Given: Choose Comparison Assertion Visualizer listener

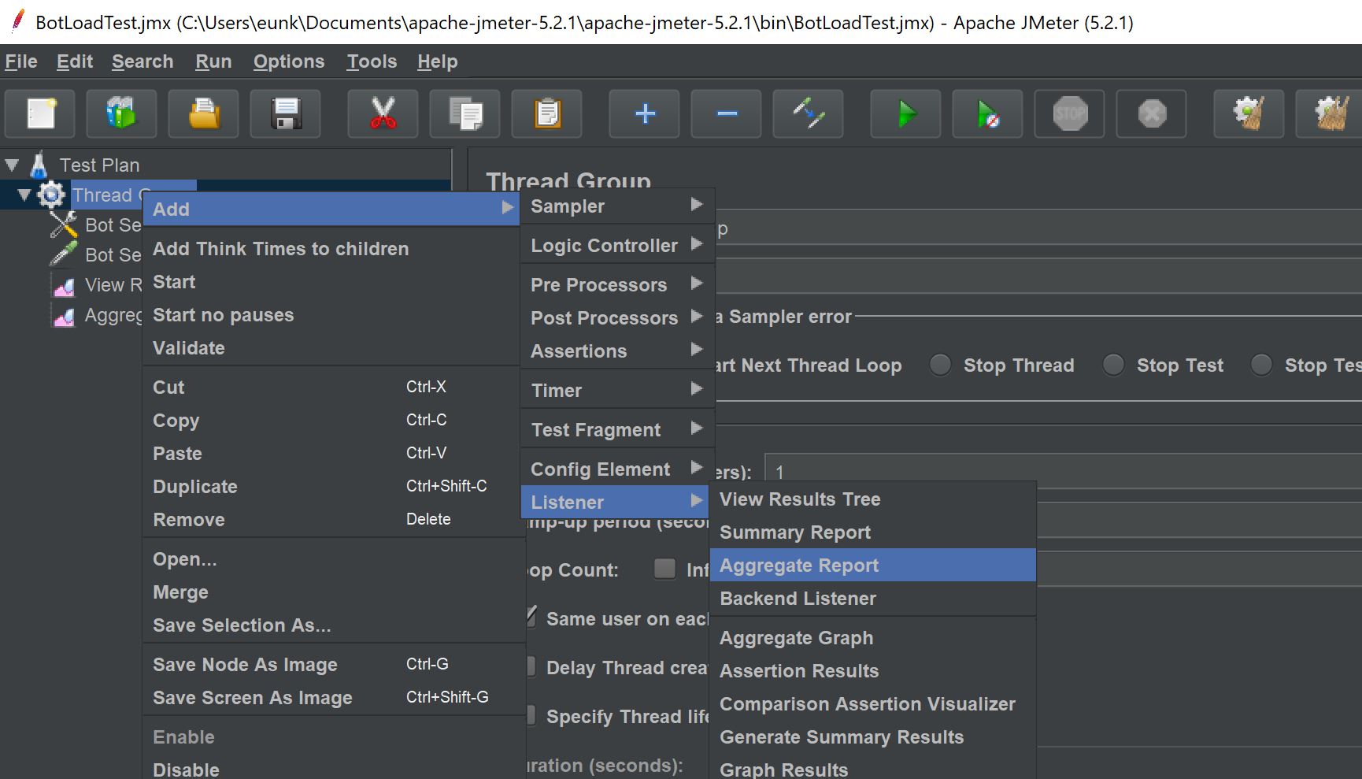Looking at the screenshot, I should [873, 703].
